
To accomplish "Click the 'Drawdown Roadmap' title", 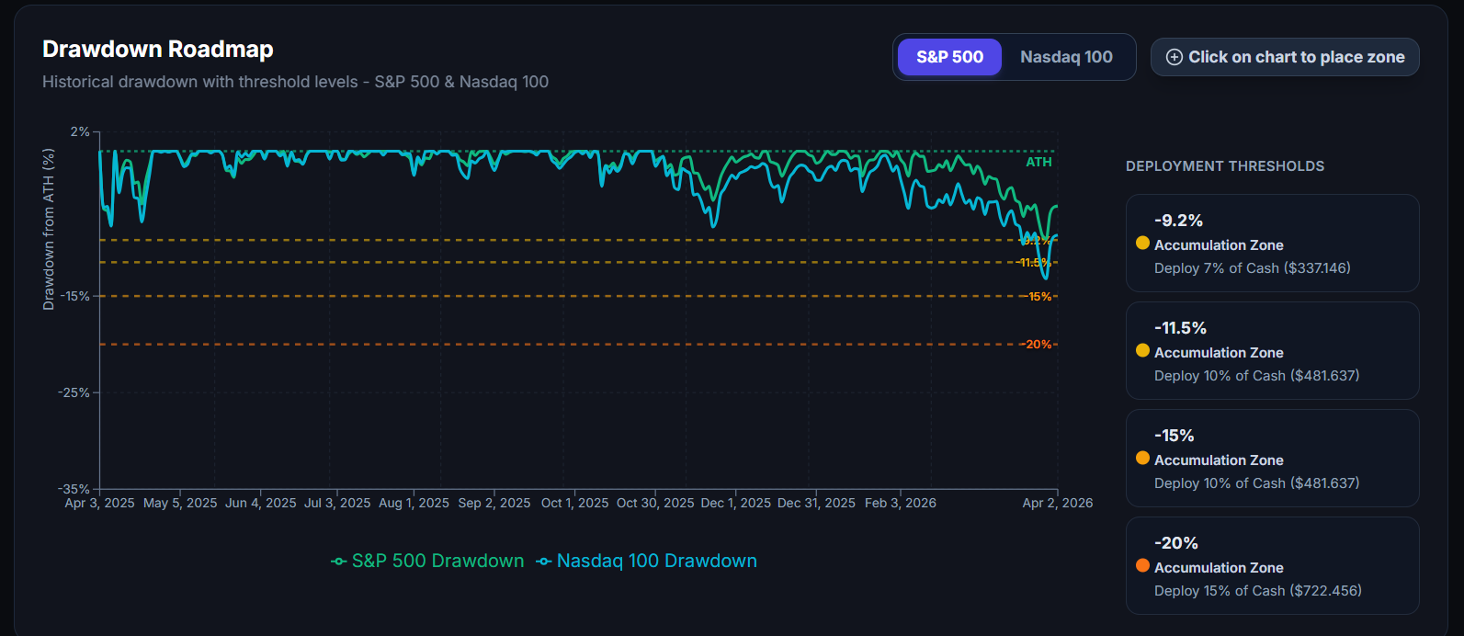I will coord(158,49).
